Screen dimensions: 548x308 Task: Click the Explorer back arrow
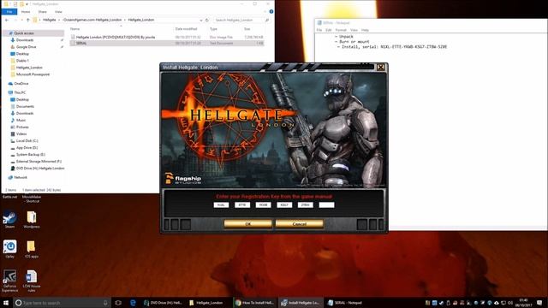click(x=7, y=21)
